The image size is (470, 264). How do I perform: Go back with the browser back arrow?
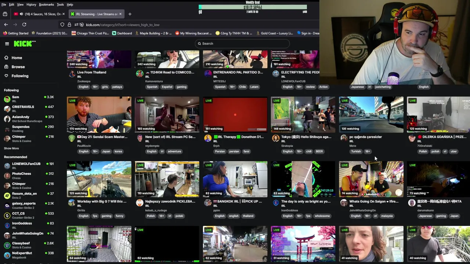[6, 25]
